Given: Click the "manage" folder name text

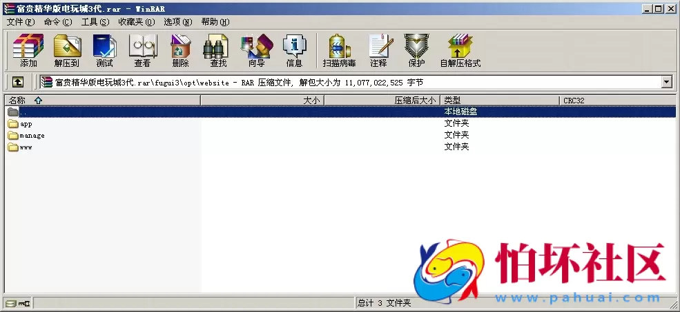Looking at the screenshot, I should [32, 136].
